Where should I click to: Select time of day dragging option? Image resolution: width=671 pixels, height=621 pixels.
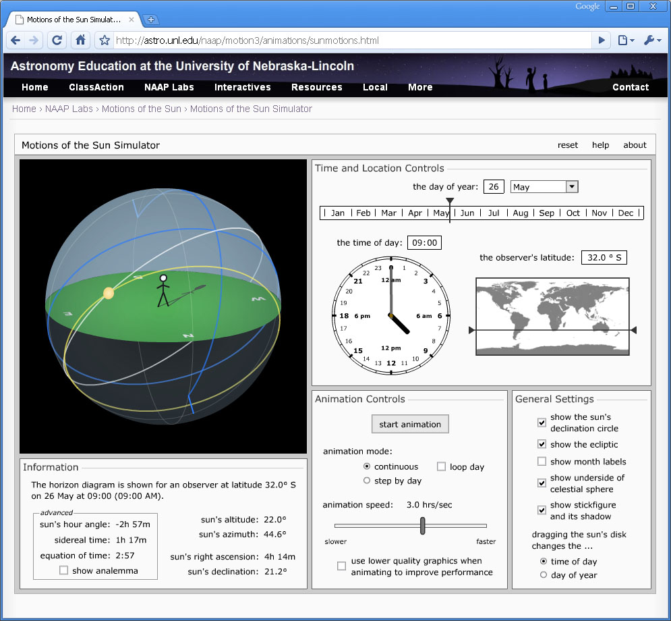pyautogui.click(x=544, y=561)
